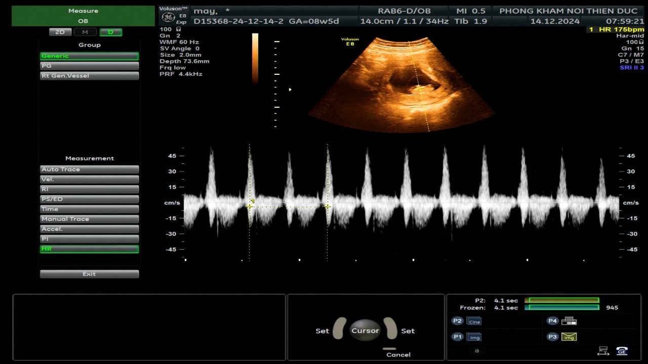Click the RAB6-D/OB probe label
This screenshot has width=648, height=364.
[x=404, y=11]
